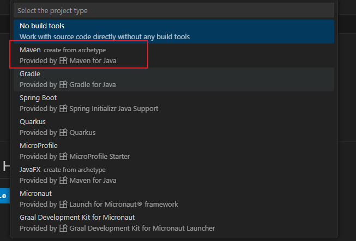Click 'Work with source code directly' description text
The width and height of the screenshot is (356, 241).
click(105, 36)
